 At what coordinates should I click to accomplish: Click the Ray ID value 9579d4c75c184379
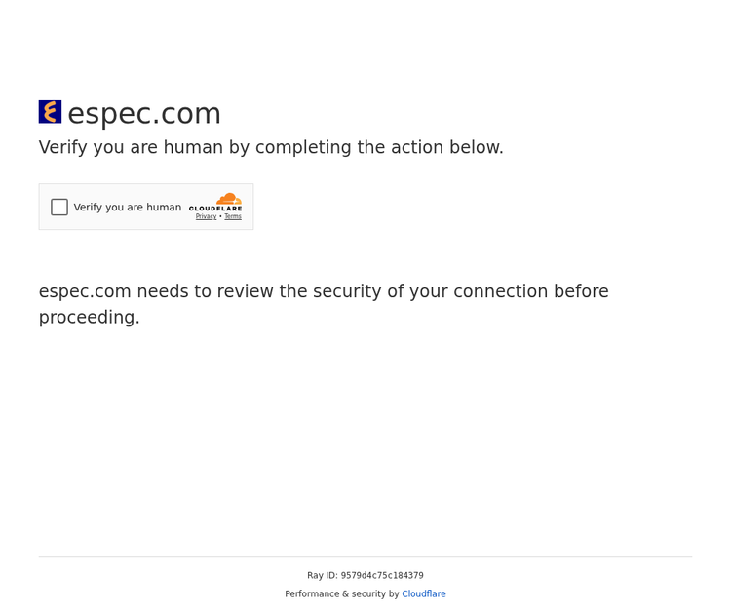click(382, 575)
